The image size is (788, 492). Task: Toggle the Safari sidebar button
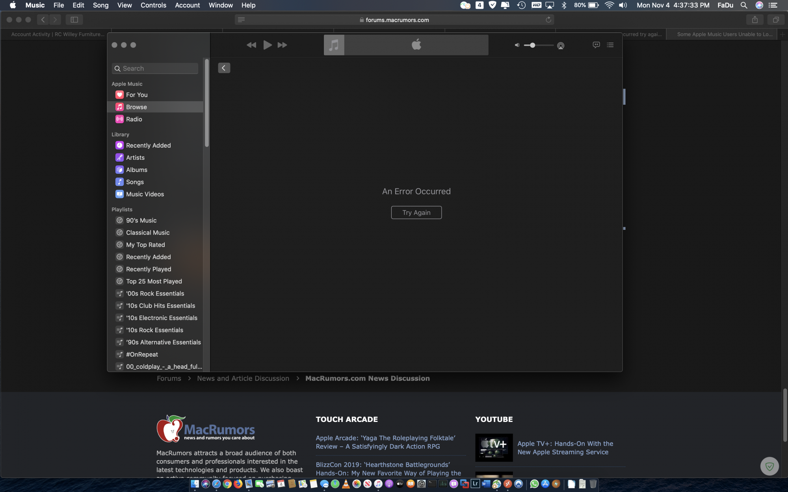click(x=74, y=20)
